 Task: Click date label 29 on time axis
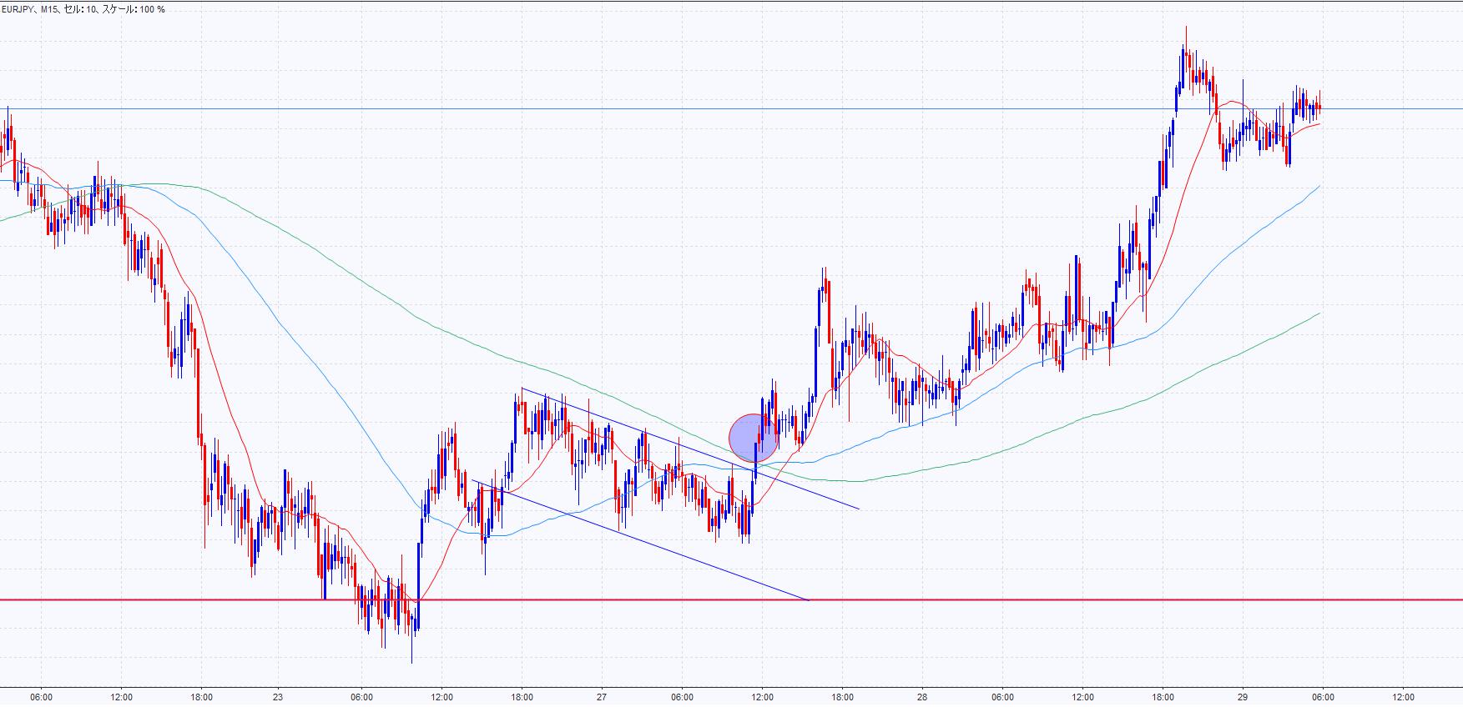tap(1243, 697)
